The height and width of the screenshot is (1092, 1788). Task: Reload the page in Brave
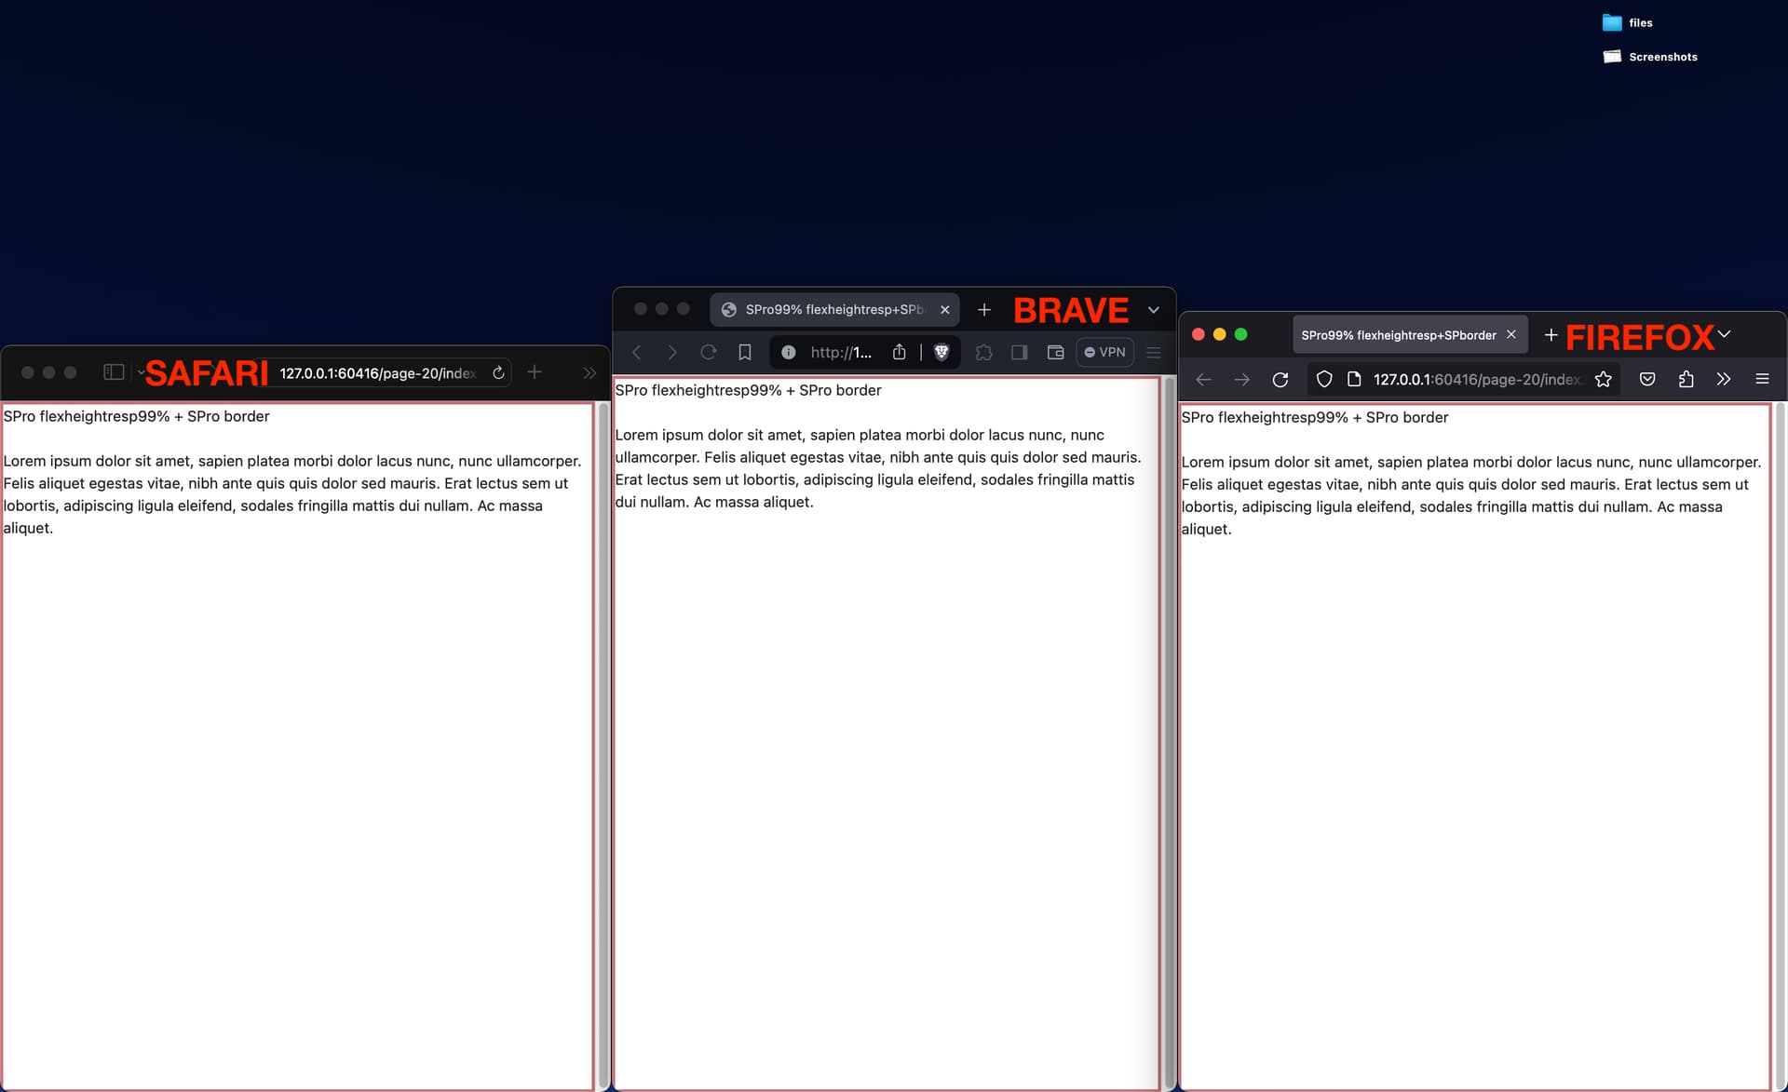click(709, 352)
